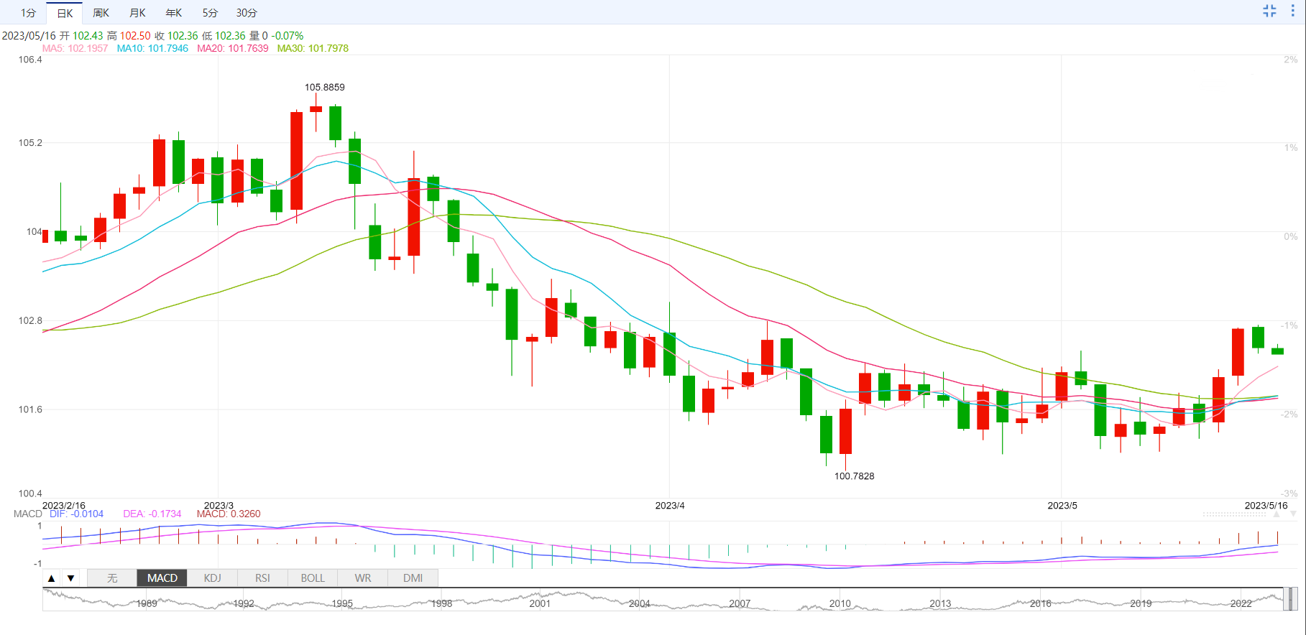
Task: Switch indicator to RSI
Action: 263,578
